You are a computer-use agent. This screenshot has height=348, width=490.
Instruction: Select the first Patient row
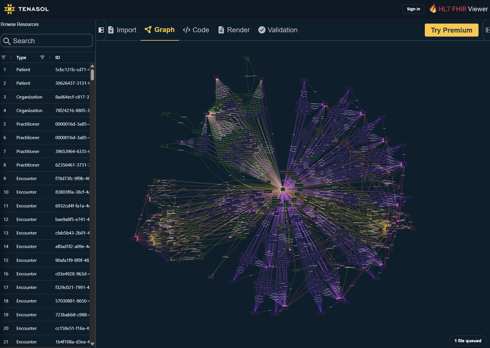[x=45, y=69]
